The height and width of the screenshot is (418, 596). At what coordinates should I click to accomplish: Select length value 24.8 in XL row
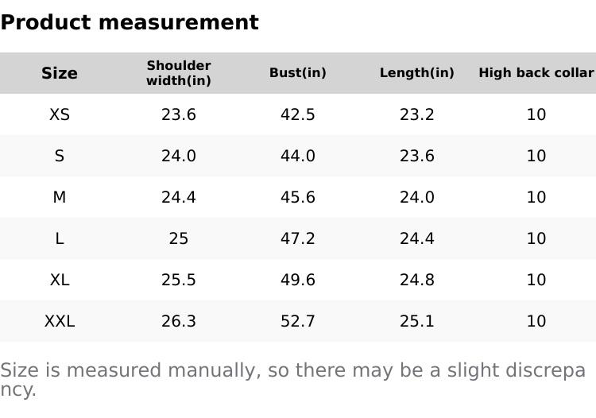pos(417,280)
